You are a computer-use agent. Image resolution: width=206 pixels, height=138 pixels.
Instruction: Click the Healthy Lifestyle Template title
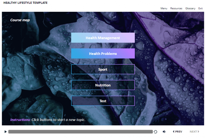click(x=25, y=3)
